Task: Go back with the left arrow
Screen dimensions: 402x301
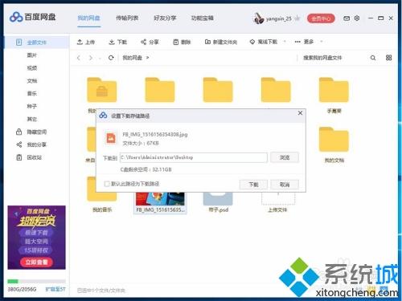Action: point(79,58)
